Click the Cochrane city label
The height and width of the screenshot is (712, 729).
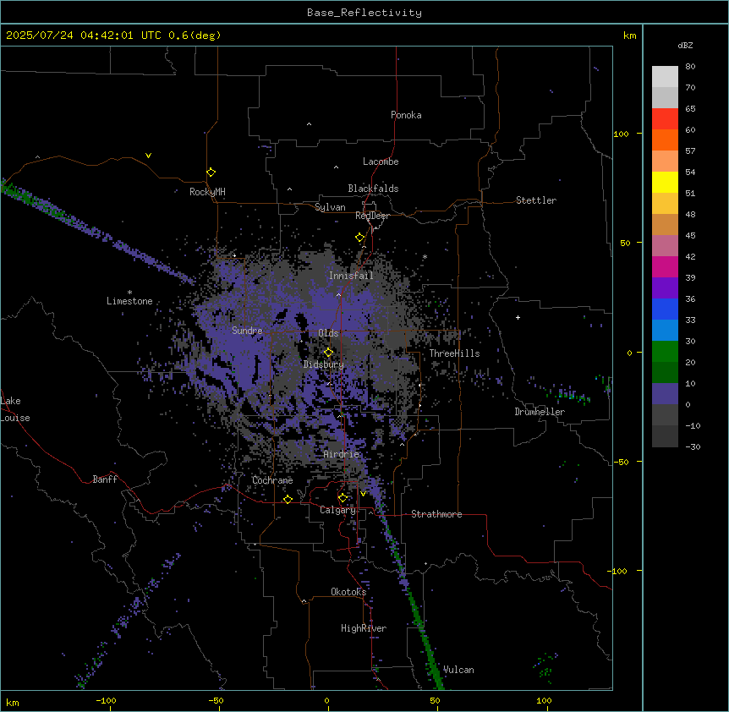coord(272,480)
